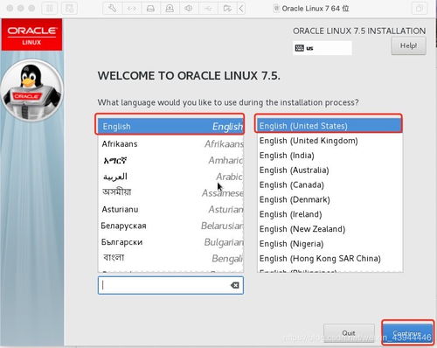Clear the language search field icon
The width and height of the screenshot is (437, 348).
coord(234,285)
